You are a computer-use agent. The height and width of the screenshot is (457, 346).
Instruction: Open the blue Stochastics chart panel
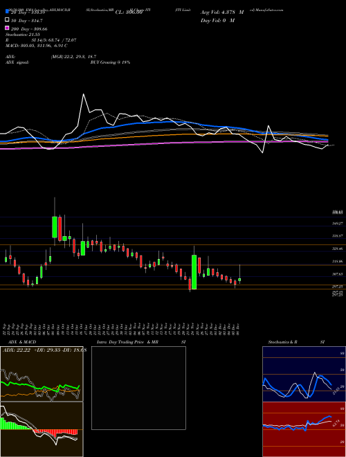click(304, 374)
